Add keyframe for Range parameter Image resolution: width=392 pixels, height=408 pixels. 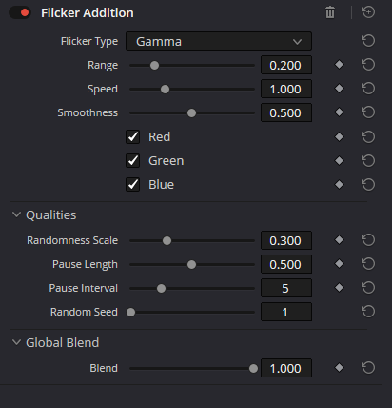pos(339,65)
